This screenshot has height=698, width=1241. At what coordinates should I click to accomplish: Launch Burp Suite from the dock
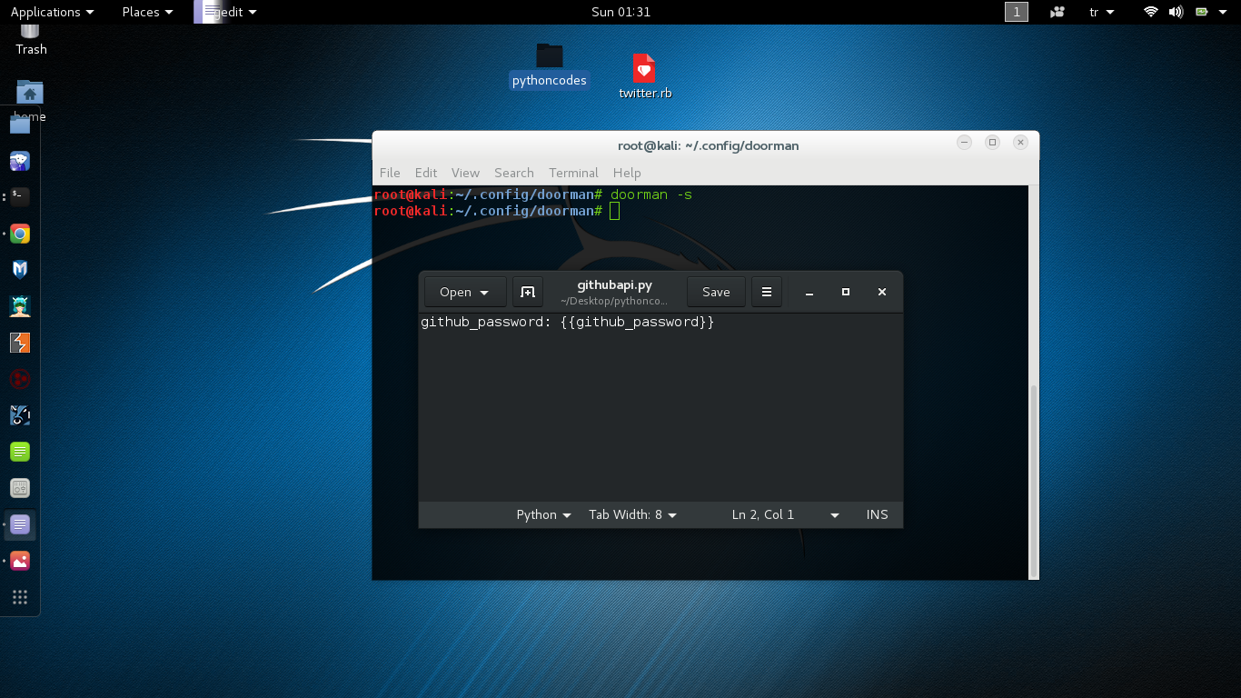tap(20, 343)
